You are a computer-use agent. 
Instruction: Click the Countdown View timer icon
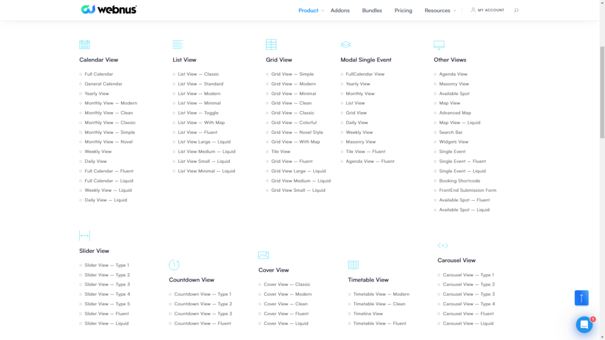pyautogui.click(x=174, y=265)
